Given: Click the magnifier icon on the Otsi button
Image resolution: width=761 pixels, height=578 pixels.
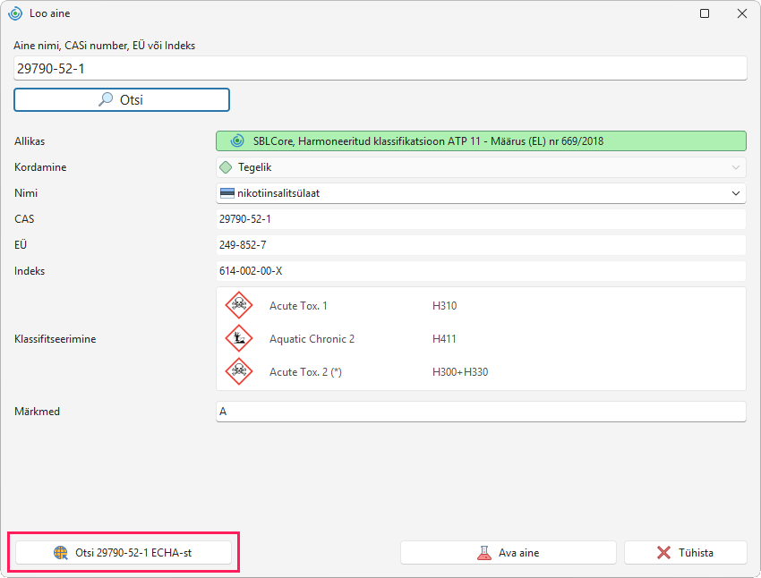Looking at the screenshot, I should 106,99.
